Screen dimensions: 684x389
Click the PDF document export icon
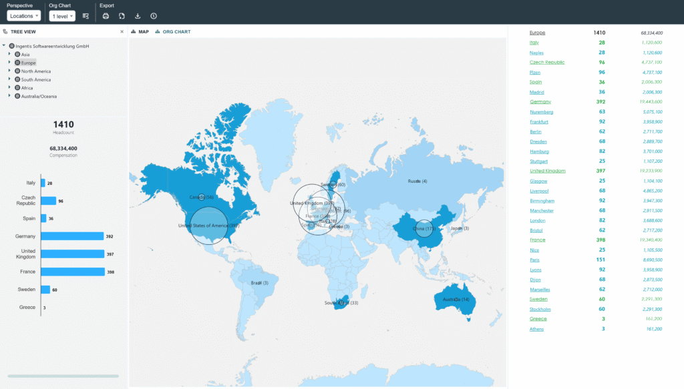point(122,16)
